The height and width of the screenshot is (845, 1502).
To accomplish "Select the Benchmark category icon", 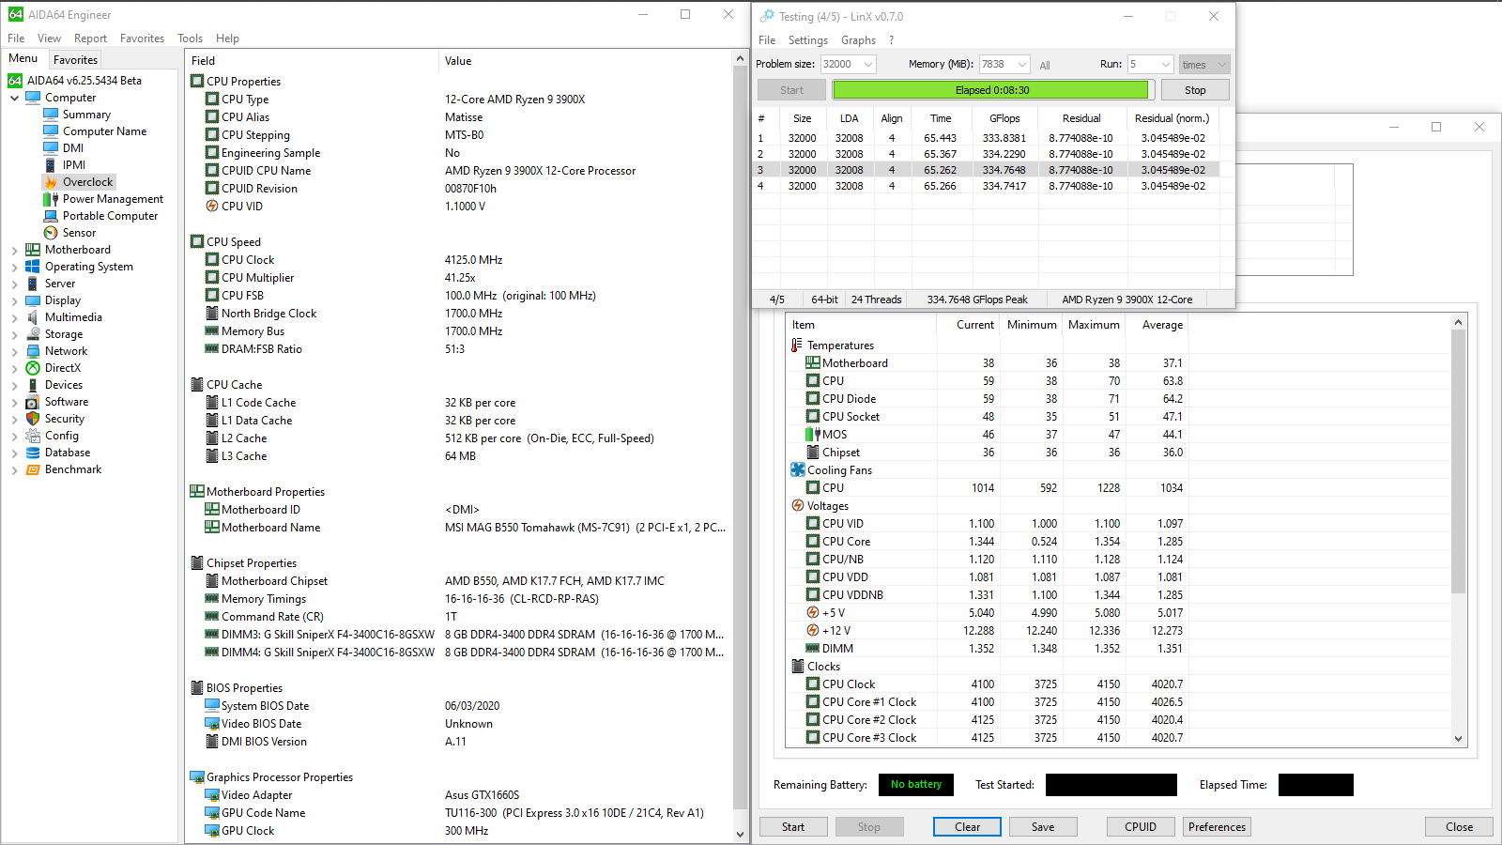I will (33, 469).
